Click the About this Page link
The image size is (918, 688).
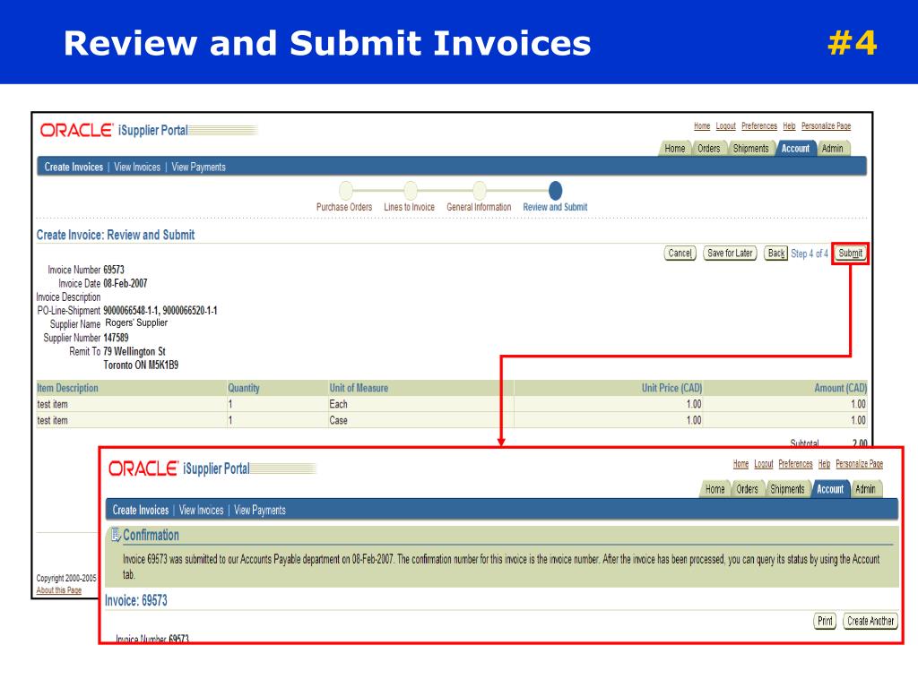coord(58,590)
